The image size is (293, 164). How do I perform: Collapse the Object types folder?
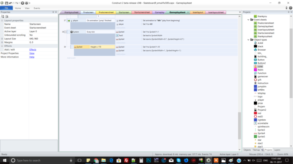tap(248, 40)
